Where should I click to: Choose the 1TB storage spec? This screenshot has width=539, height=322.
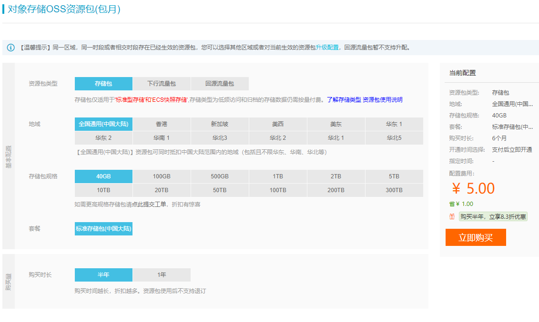[x=278, y=176]
